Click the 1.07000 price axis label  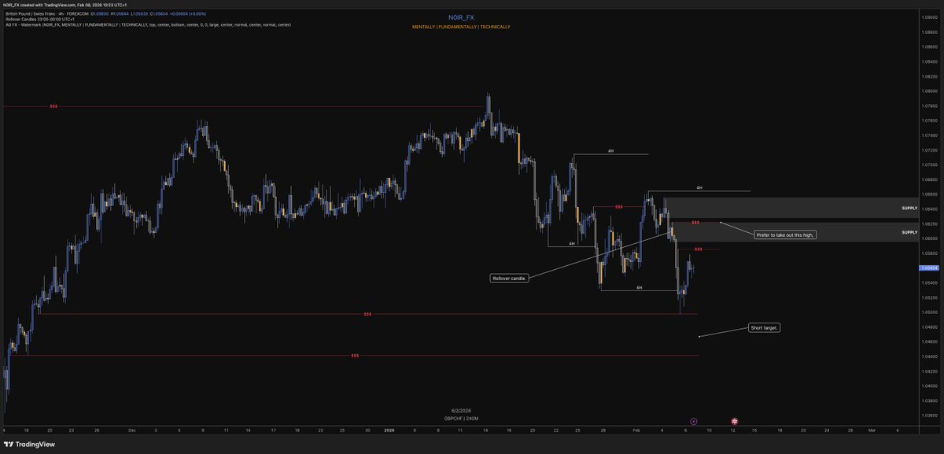tap(928, 165)
